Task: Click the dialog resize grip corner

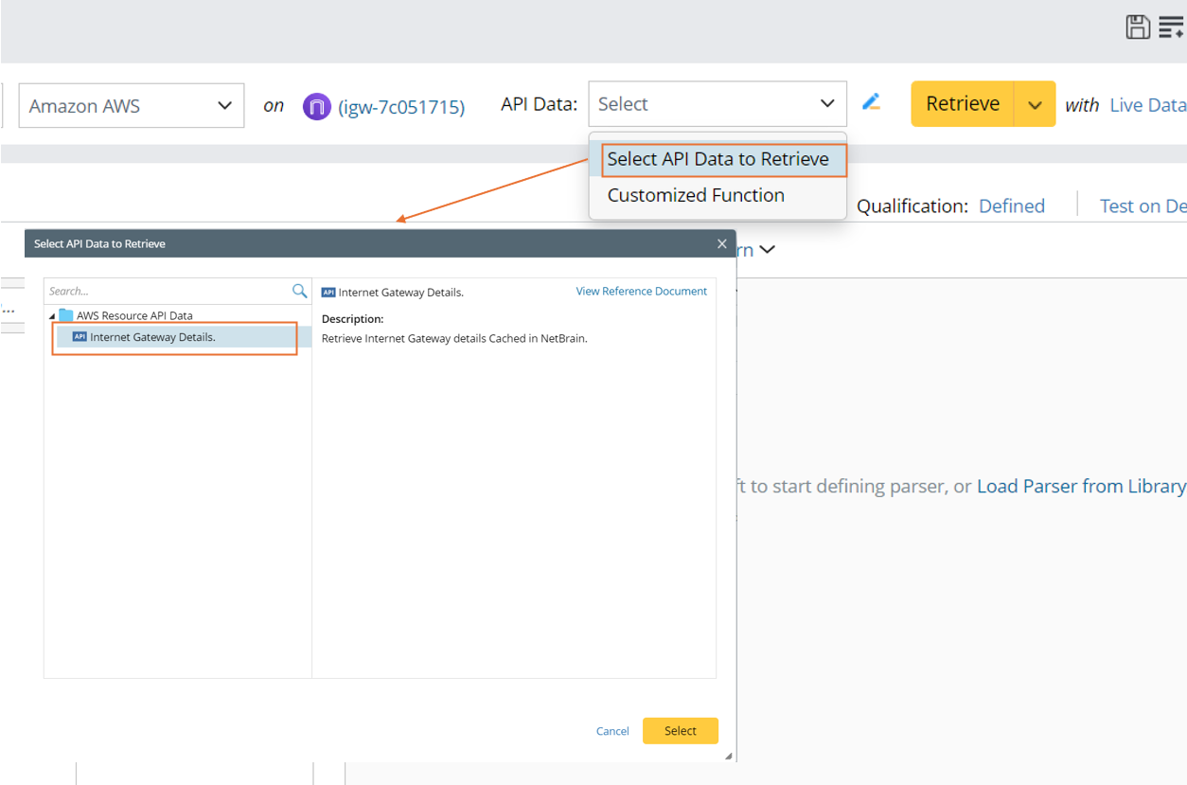Action: coord(728,756)
